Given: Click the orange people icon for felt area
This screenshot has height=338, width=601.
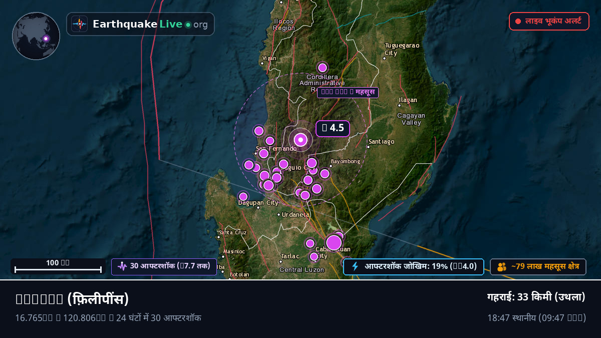Looking at the screenshot, I should 502,267.
